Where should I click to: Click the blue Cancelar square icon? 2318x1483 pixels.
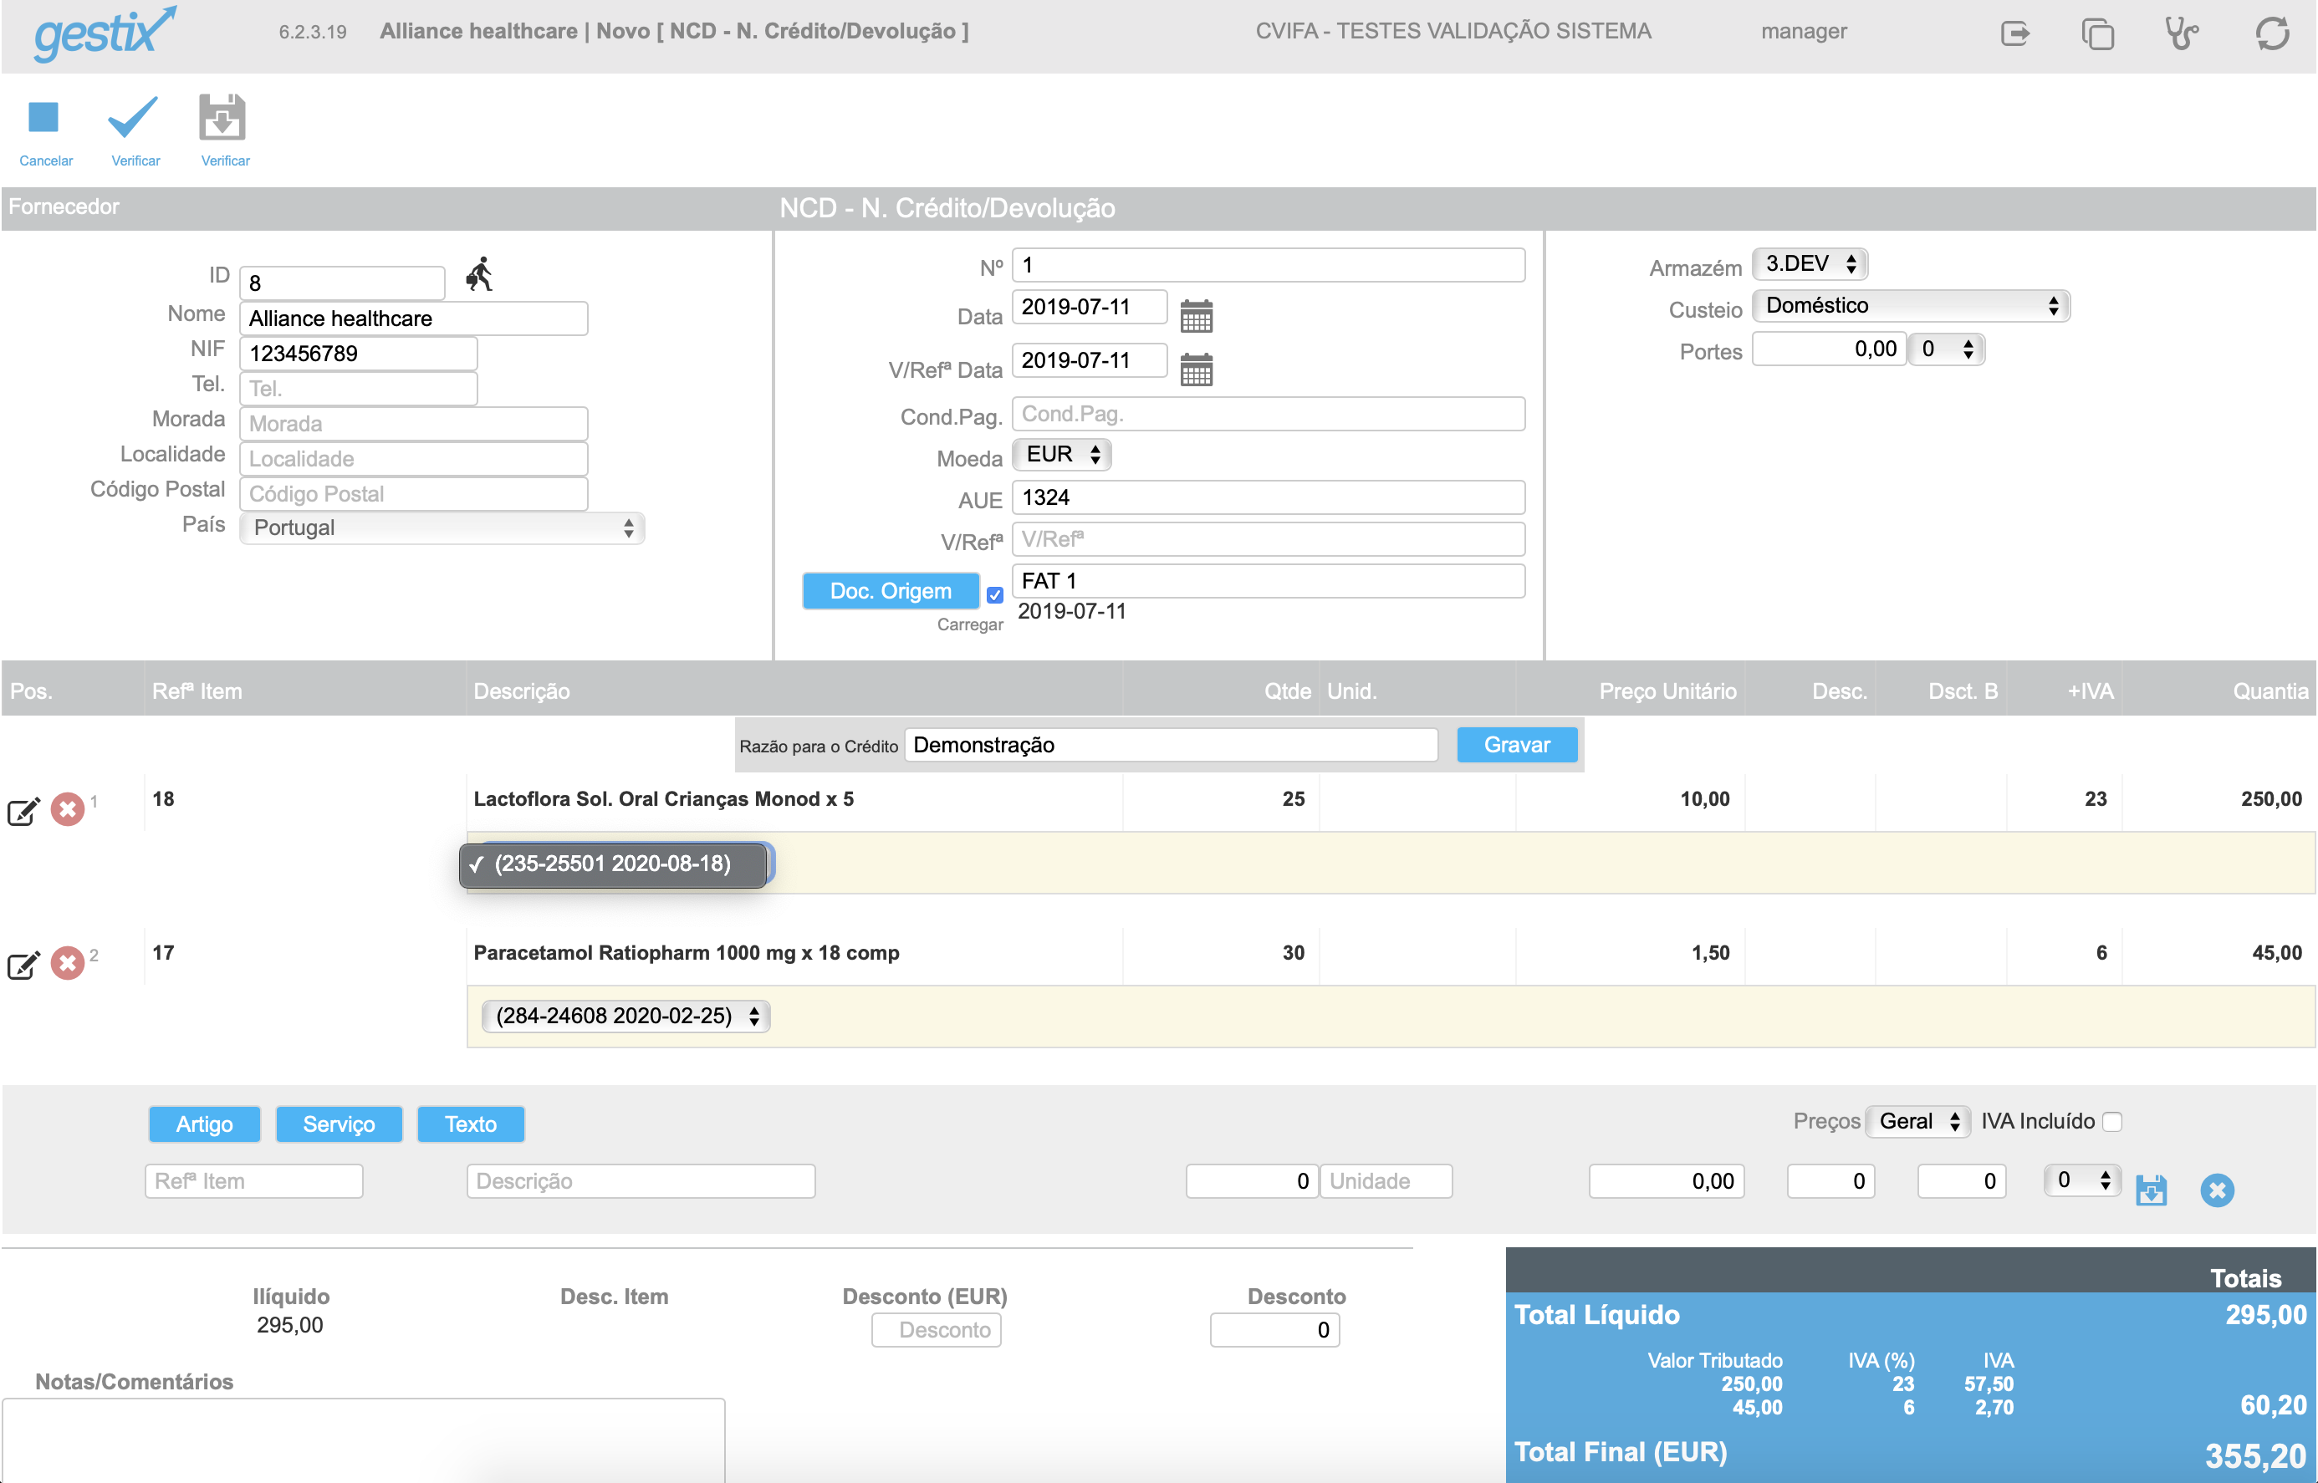click(43, 118)
